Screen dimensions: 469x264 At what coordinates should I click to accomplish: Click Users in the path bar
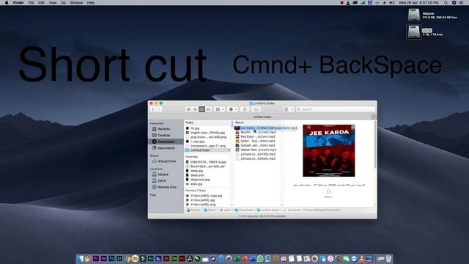click(210, 210)
